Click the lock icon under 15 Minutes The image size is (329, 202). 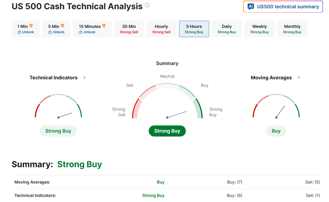pos(81,32)
